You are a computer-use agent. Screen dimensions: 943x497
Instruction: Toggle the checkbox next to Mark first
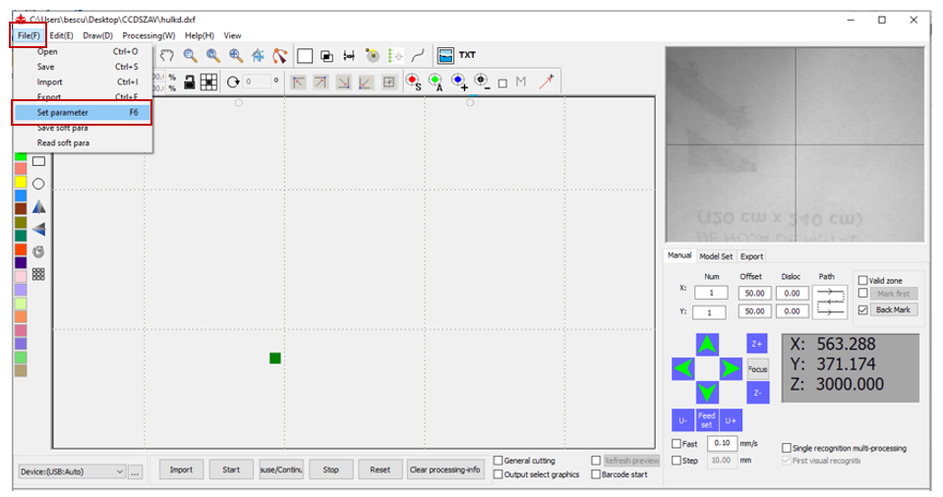tap(863, 294)
